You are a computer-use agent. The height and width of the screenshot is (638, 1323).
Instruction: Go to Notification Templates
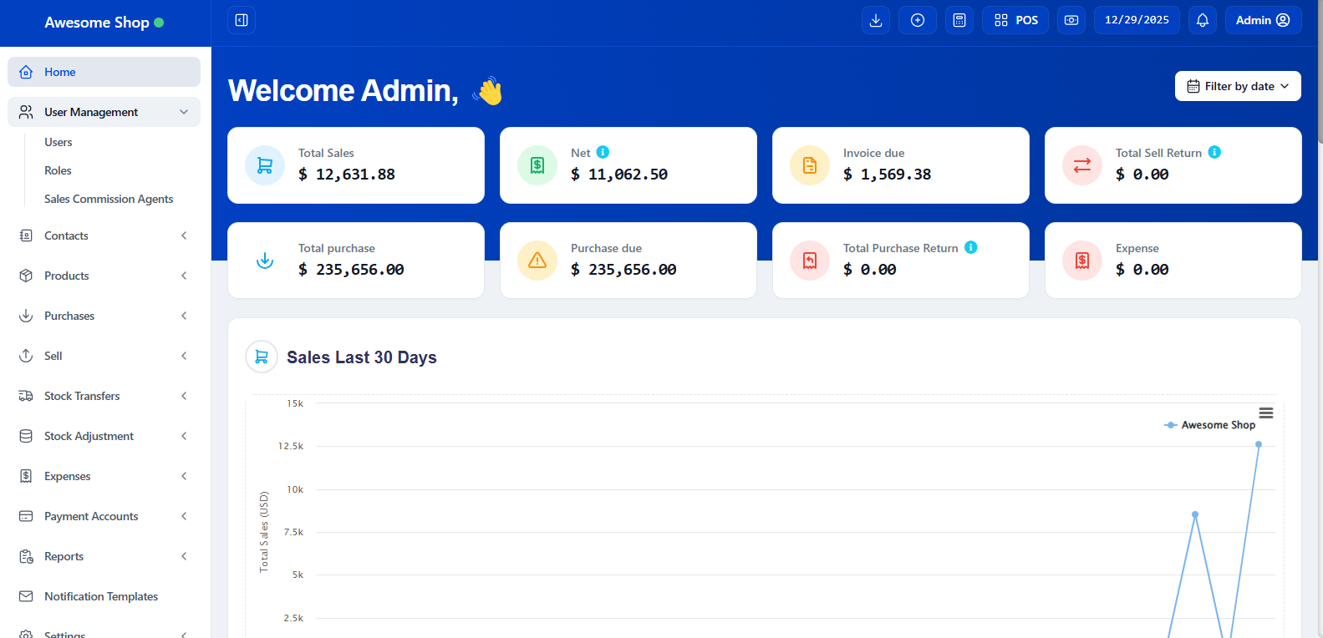click(101, 596)
